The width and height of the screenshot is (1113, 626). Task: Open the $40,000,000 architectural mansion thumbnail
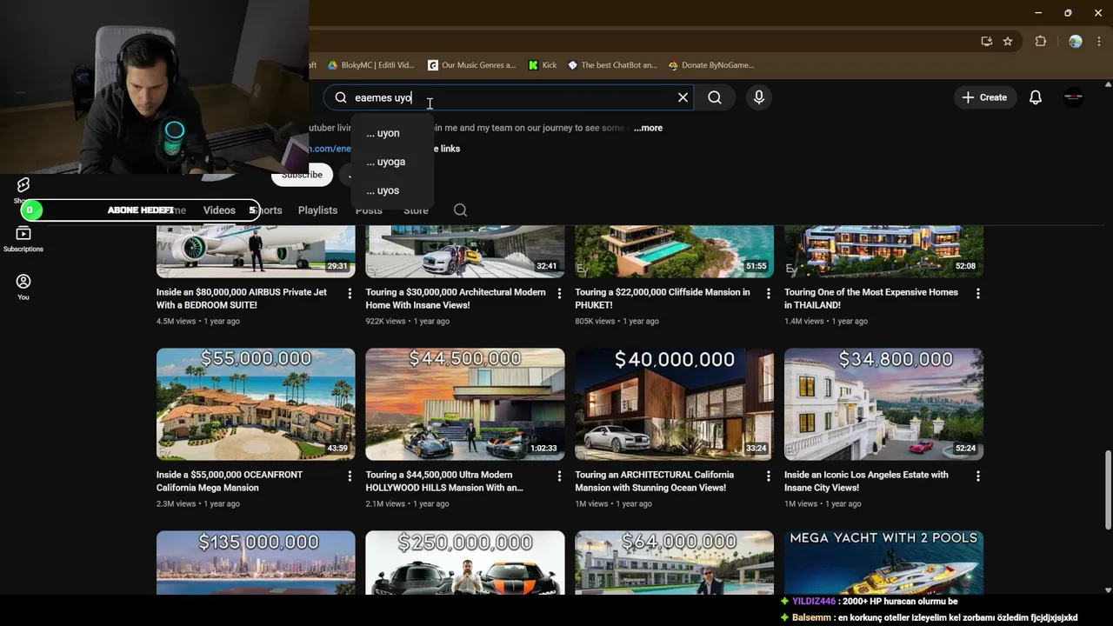675,404
